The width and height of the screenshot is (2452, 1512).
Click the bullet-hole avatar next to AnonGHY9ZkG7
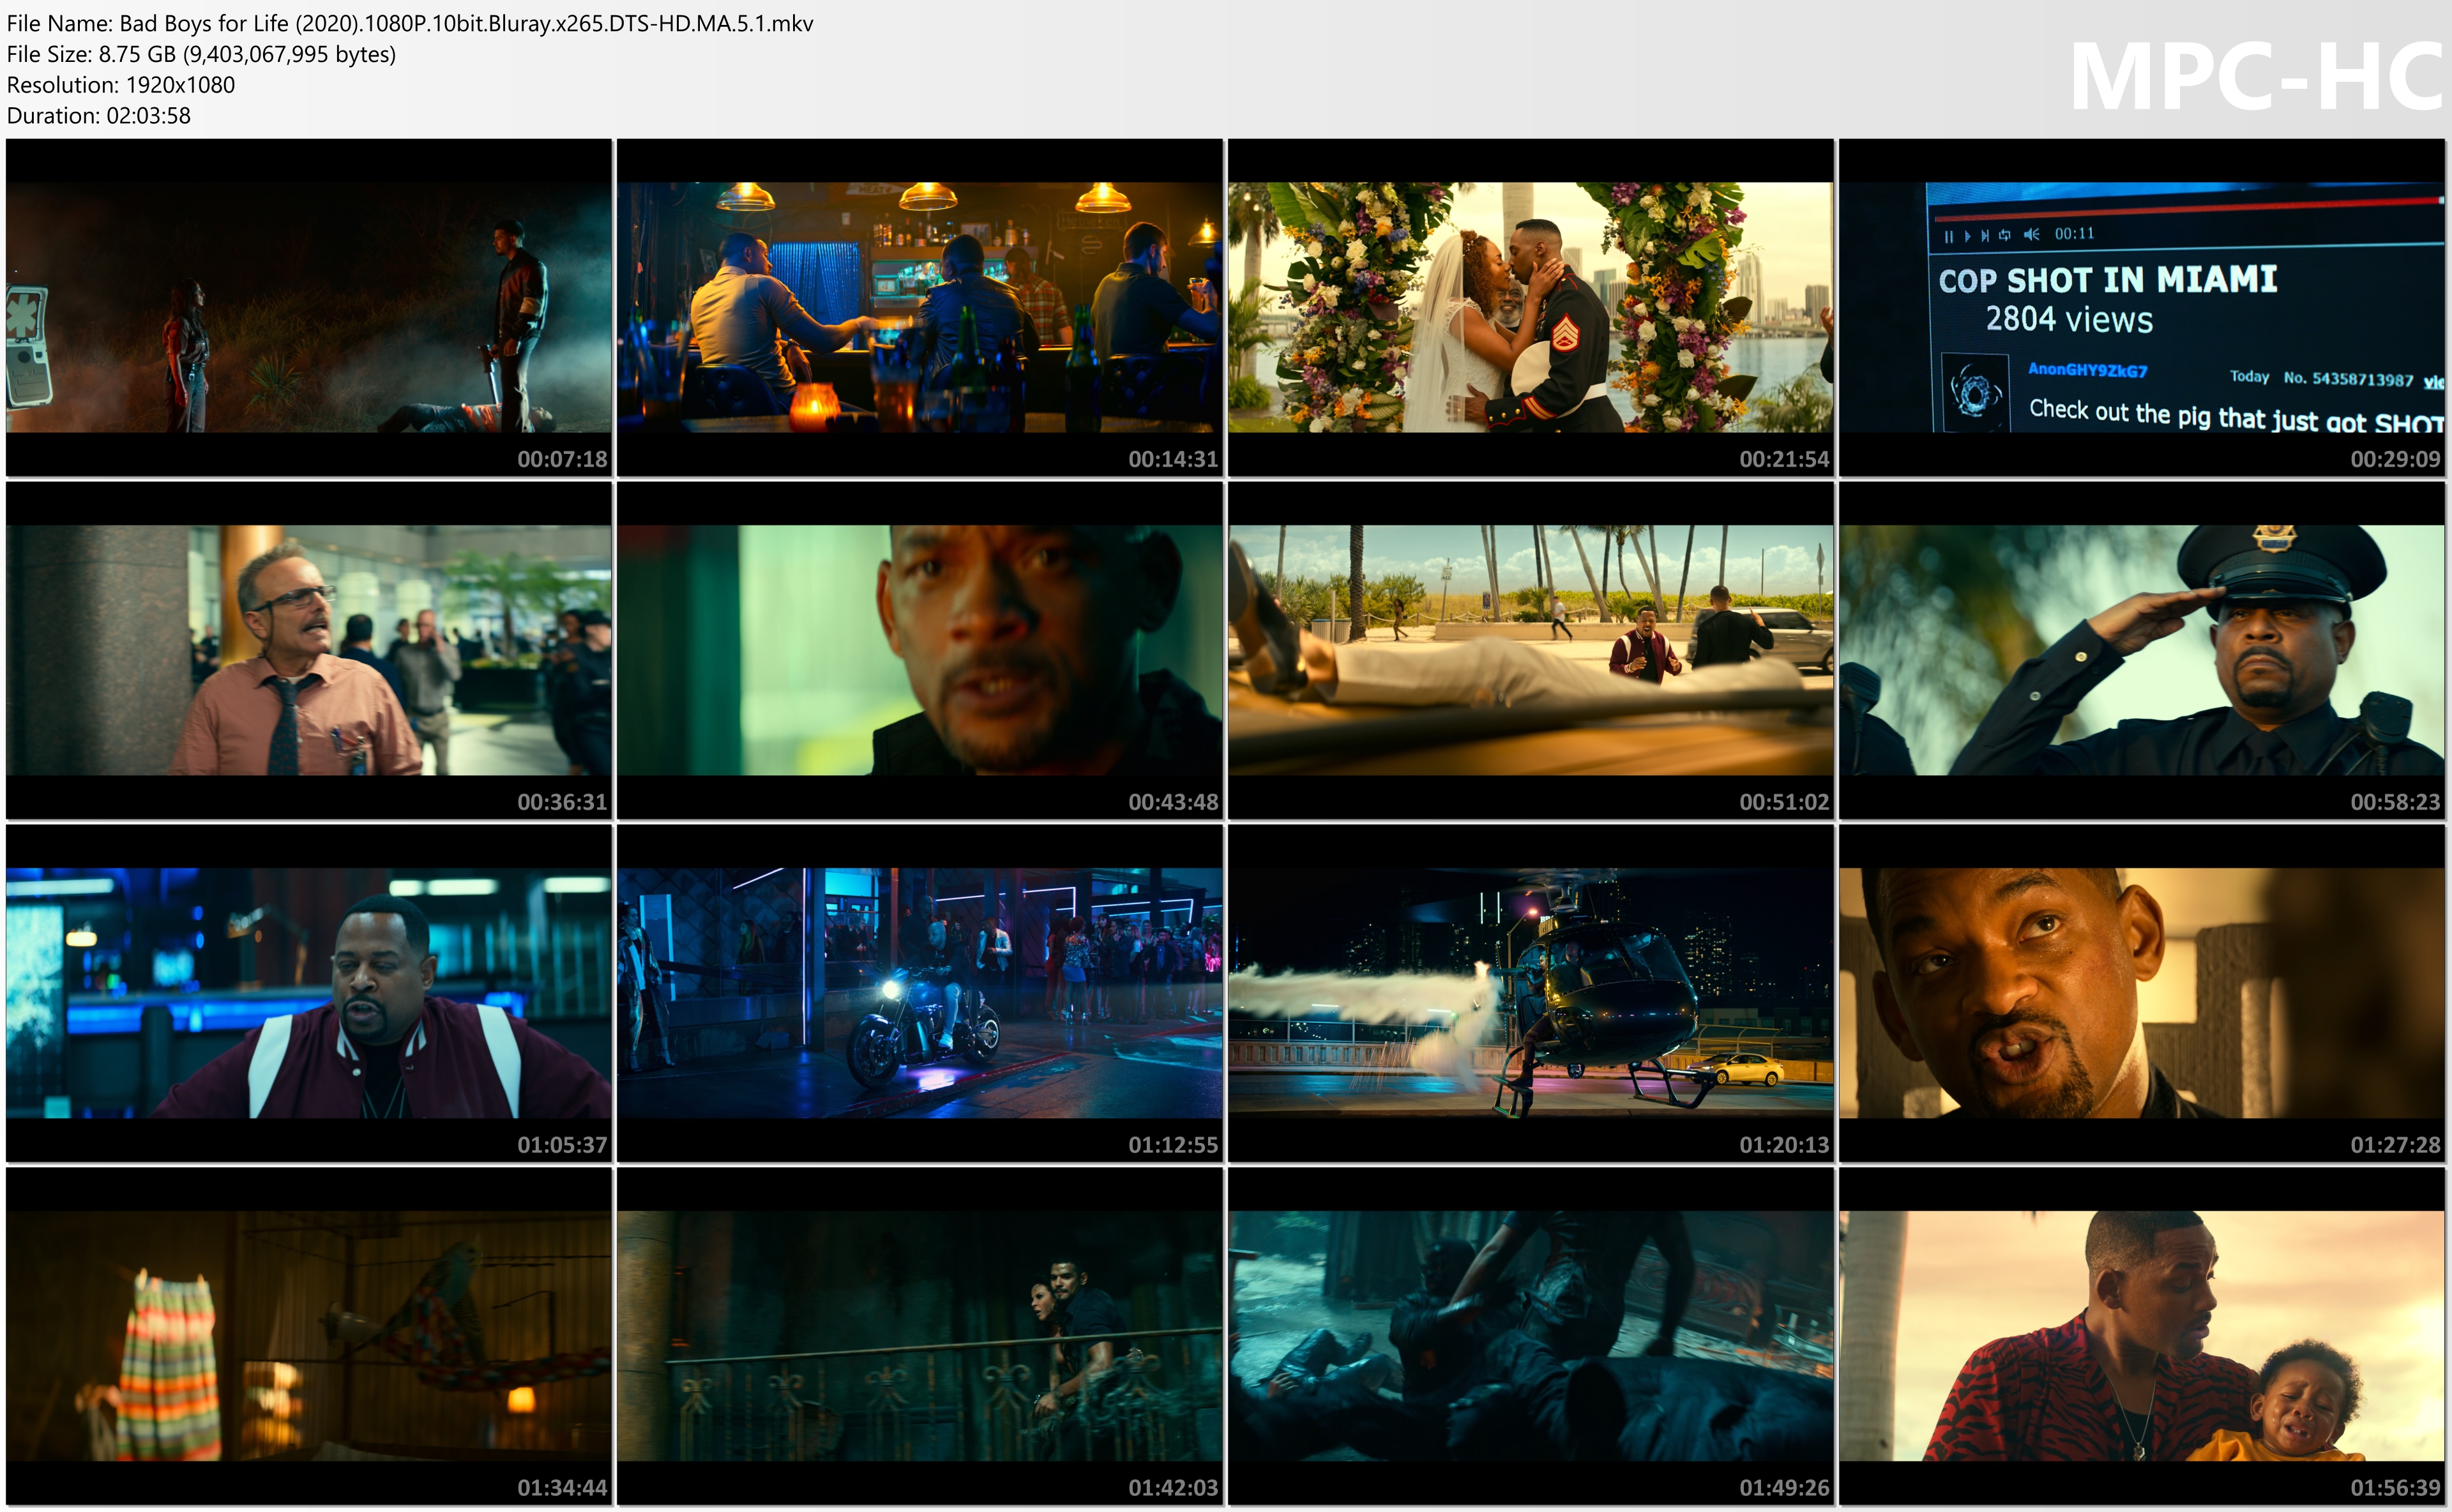click(1975, 392)
